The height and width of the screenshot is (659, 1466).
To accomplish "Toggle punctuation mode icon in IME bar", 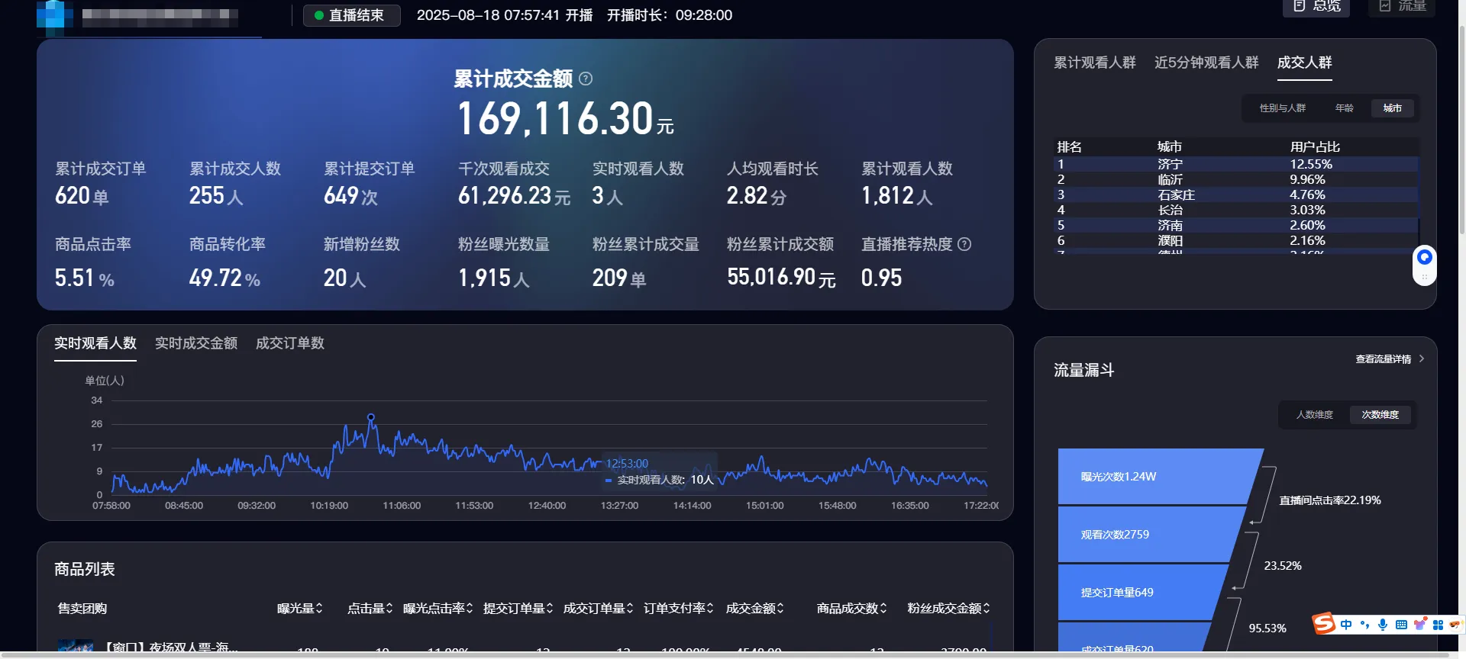I will [1364, 625].
